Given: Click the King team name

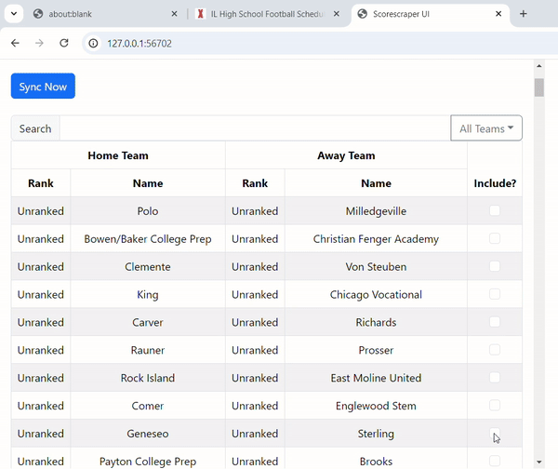Looking at the screenshot, I should (148, 294).
